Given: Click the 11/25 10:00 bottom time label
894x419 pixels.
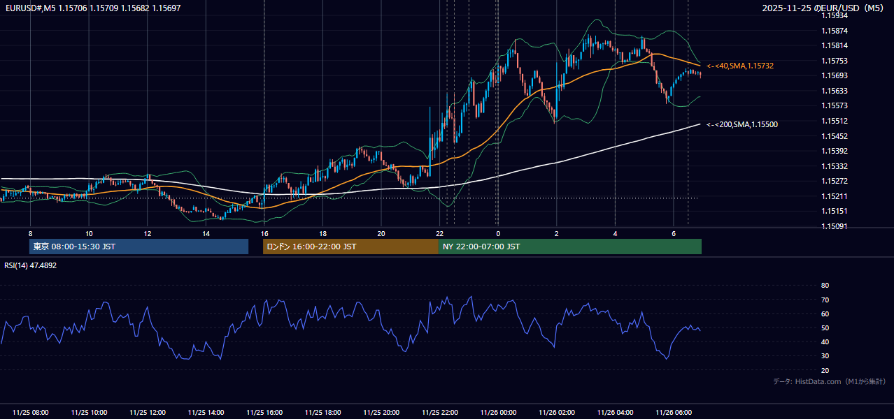Looking at the screenshot, I should click(89, 413).
